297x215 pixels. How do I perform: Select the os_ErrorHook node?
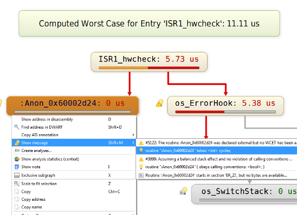(x=225, y=106)
